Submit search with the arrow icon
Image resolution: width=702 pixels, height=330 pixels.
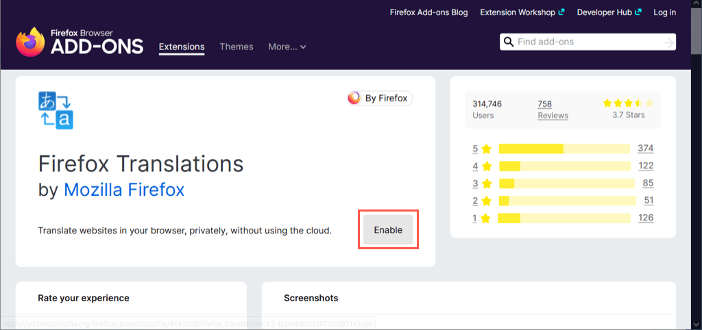[668, 42]
